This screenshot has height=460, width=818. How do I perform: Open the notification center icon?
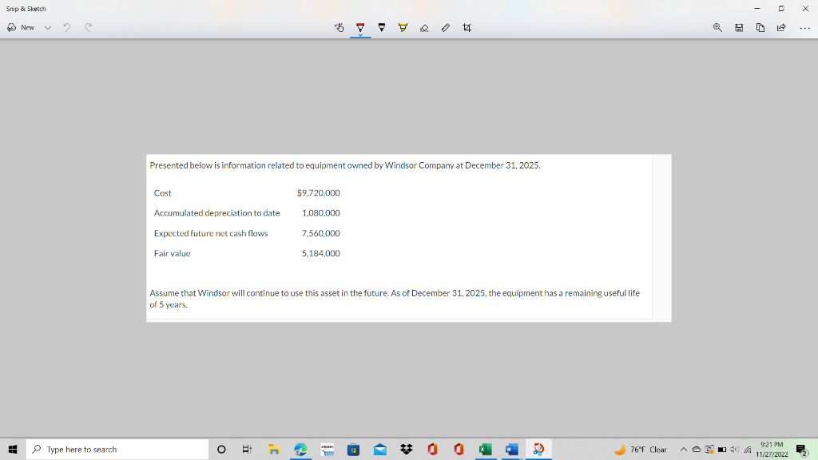click(802, 449)
